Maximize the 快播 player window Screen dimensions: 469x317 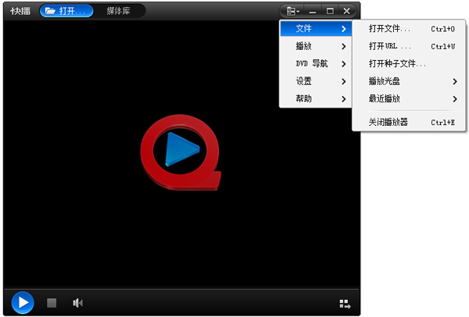point(330,12)
